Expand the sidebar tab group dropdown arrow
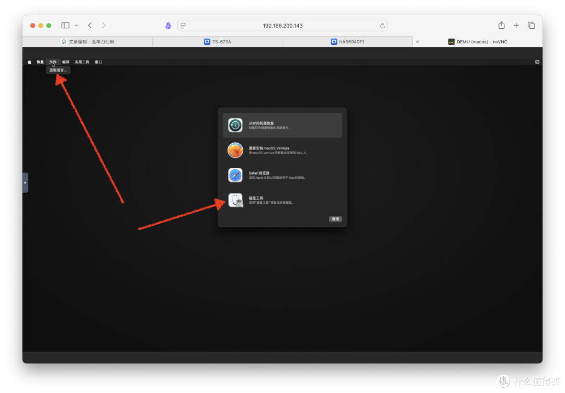This screenshot has width=565, height=393. [x=76, y=25]
